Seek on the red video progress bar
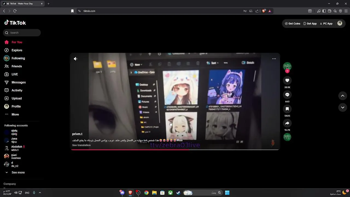The width and height of the screenshot is (350, 197). (x=175, y=150)
